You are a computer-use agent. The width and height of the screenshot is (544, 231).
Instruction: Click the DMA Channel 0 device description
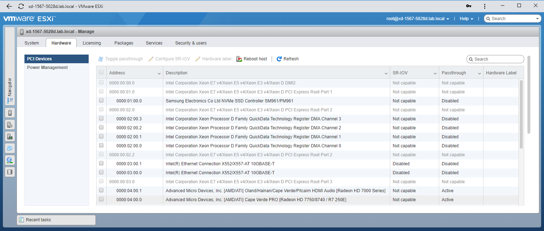tap(253, 146)
